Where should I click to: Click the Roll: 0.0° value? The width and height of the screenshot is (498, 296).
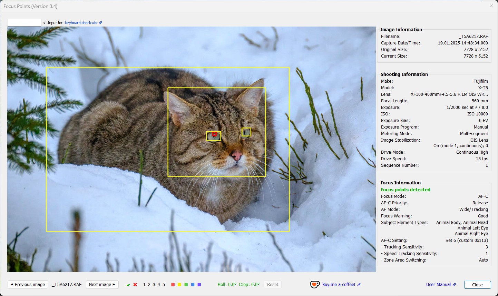coord(227,285)
